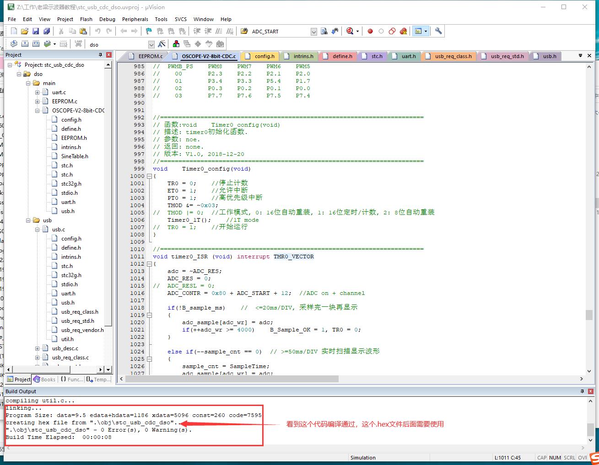Click the Download LOAD icon
This screenshot has width=599, height=465.
point(78,44)
